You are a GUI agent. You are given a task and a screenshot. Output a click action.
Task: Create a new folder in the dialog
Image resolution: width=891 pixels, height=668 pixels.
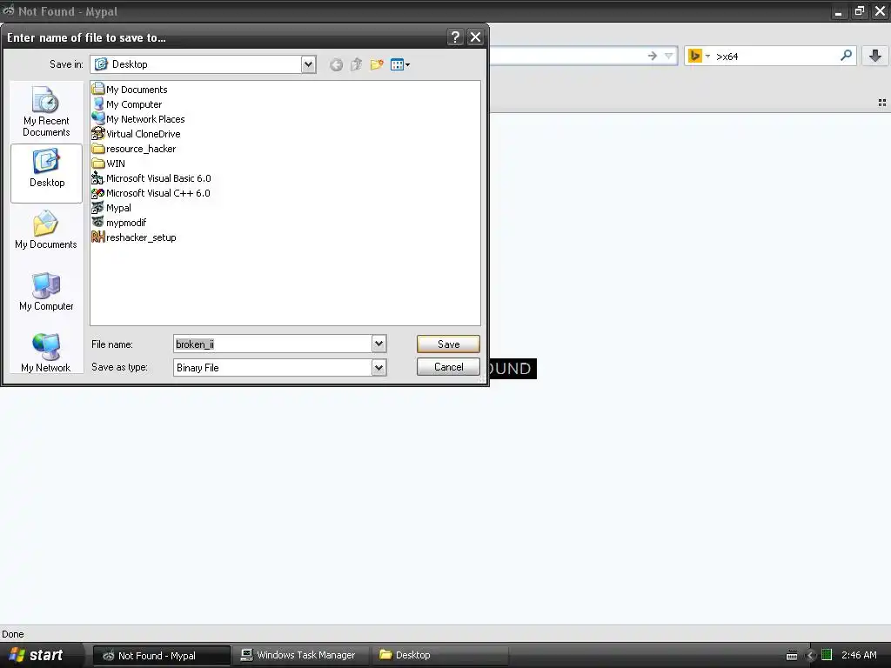pyautogui.click(x=377, y=64)
